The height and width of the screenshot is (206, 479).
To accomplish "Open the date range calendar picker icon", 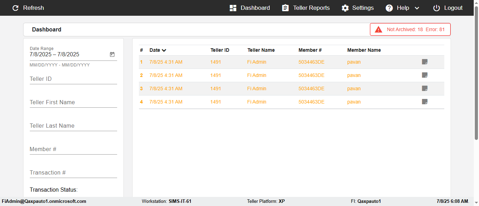I will [x=112, y=55].
